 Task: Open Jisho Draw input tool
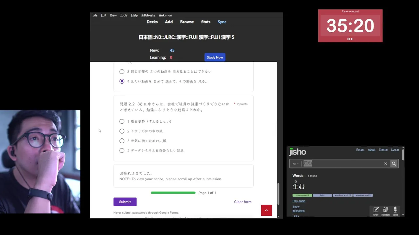376,211
